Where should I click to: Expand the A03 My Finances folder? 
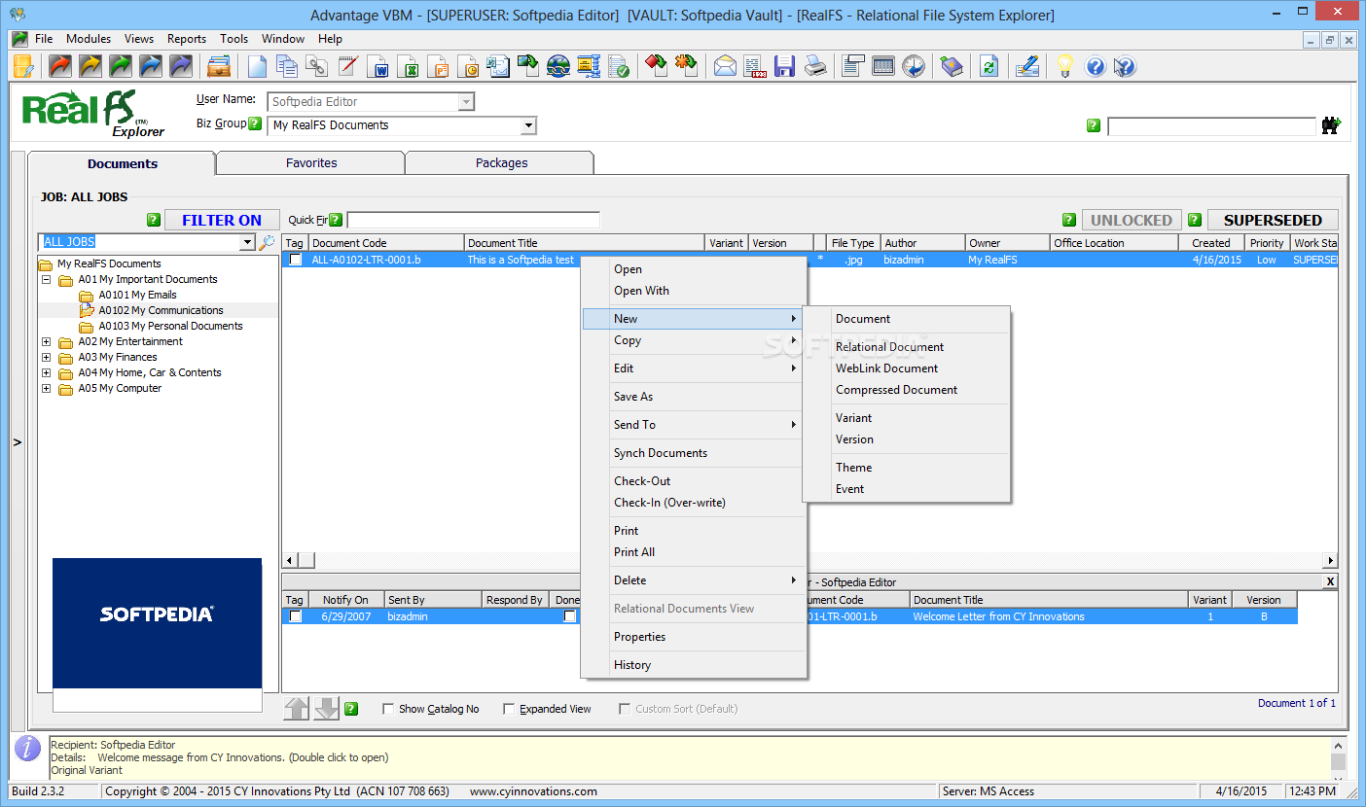[46, 357]
